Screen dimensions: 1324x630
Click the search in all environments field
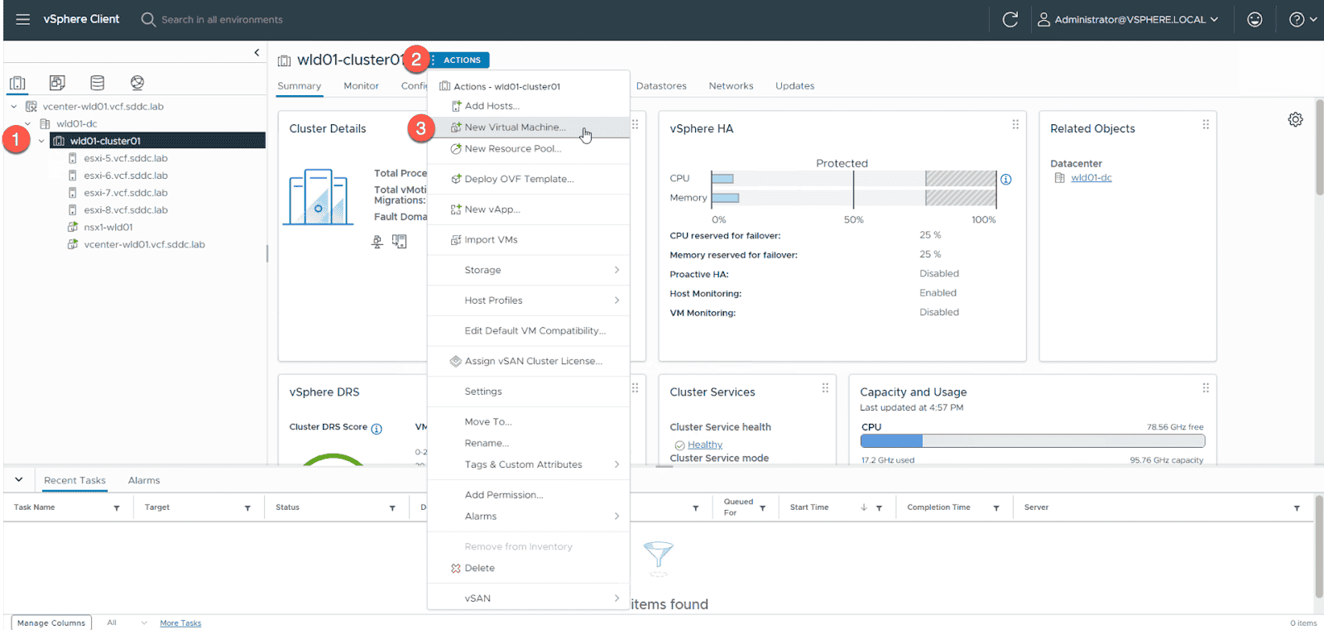click(x=222, y=20)
